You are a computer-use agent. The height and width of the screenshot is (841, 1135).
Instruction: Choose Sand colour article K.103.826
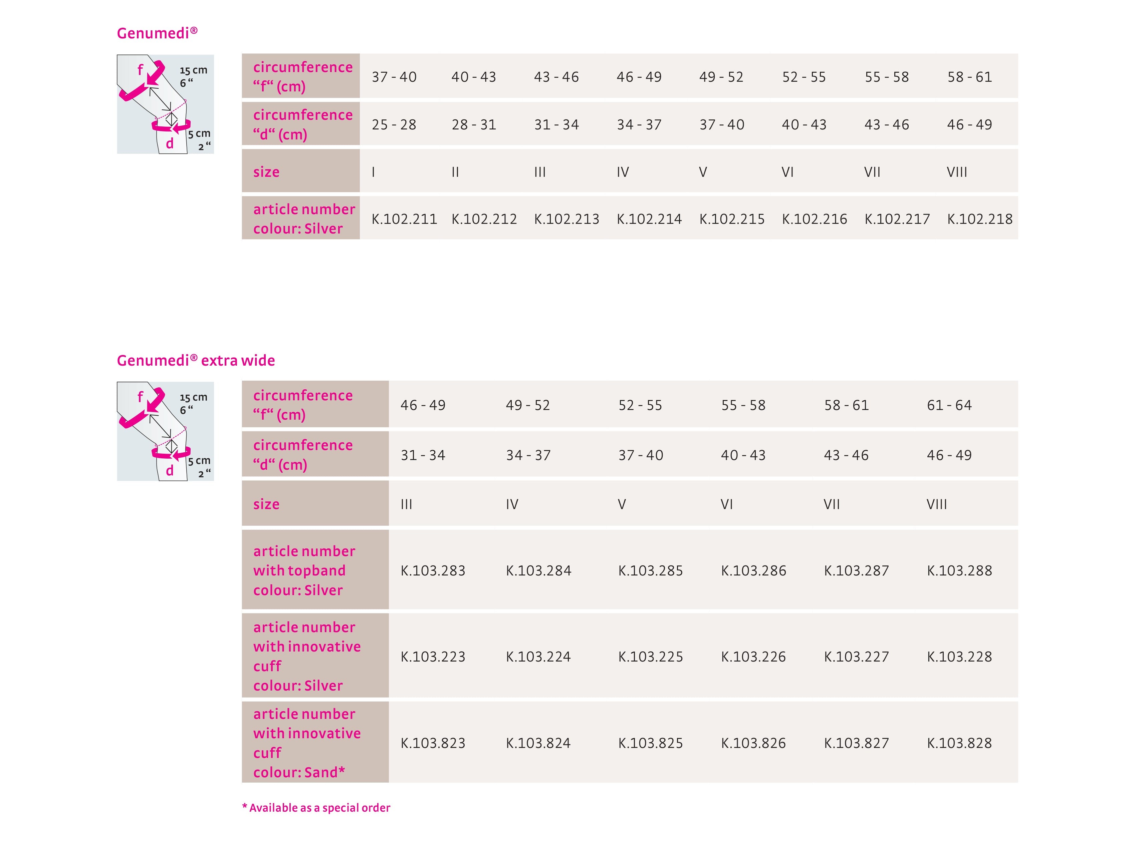(x=753, y=743)
